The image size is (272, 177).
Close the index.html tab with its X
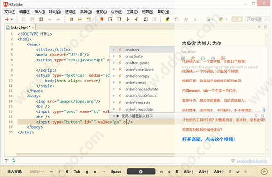[33, 28]
